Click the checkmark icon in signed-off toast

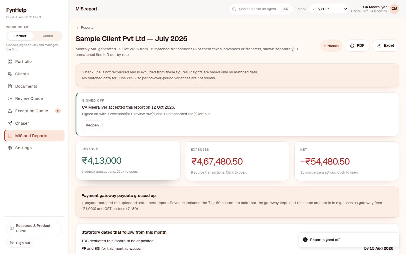point(305,240)
